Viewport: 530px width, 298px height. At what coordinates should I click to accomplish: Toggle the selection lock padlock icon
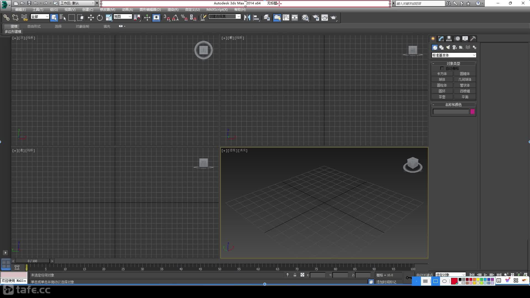295,275
